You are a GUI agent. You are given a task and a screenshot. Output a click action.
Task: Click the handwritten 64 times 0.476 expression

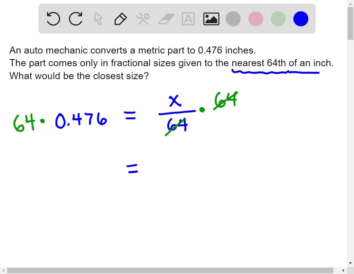(x=60, y=120)
